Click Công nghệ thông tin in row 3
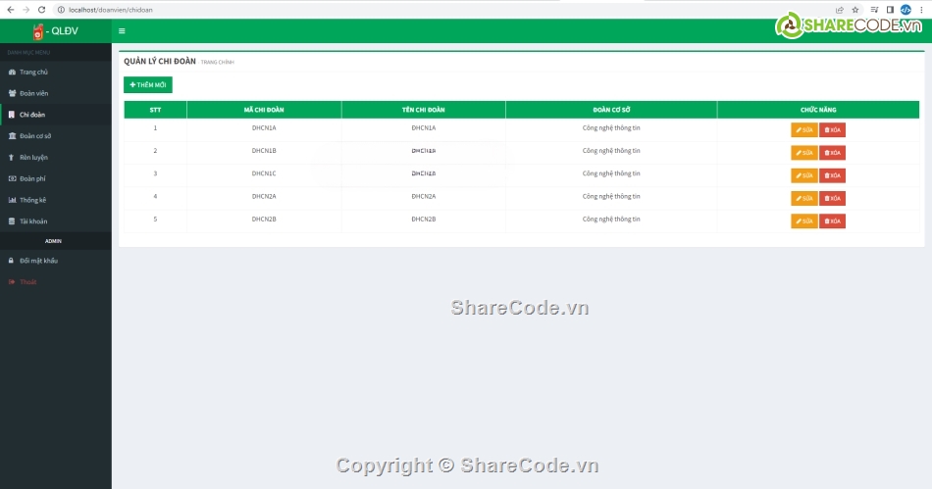Viewport: 932px width, 489px height. [x=611, y=173]
